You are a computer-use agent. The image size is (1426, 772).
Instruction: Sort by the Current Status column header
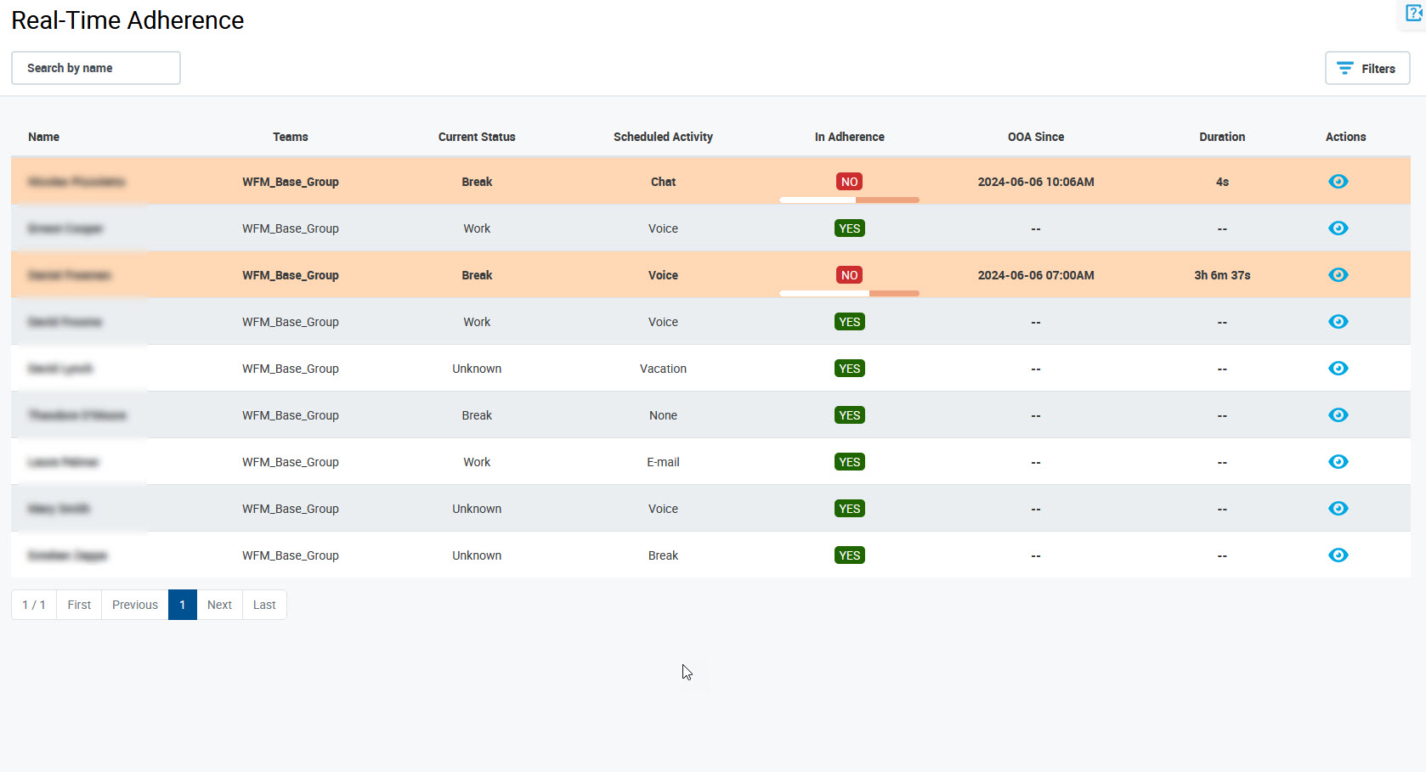[477, 137]
